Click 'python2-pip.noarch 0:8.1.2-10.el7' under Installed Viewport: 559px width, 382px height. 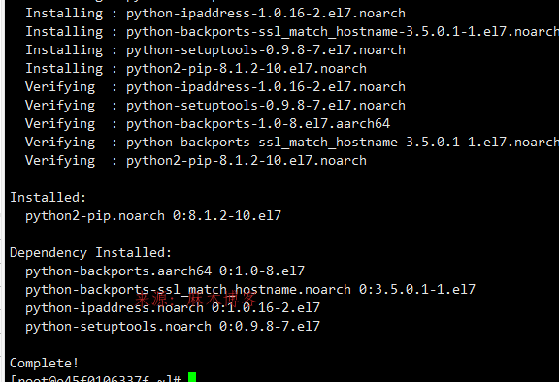tap(153, 216)
